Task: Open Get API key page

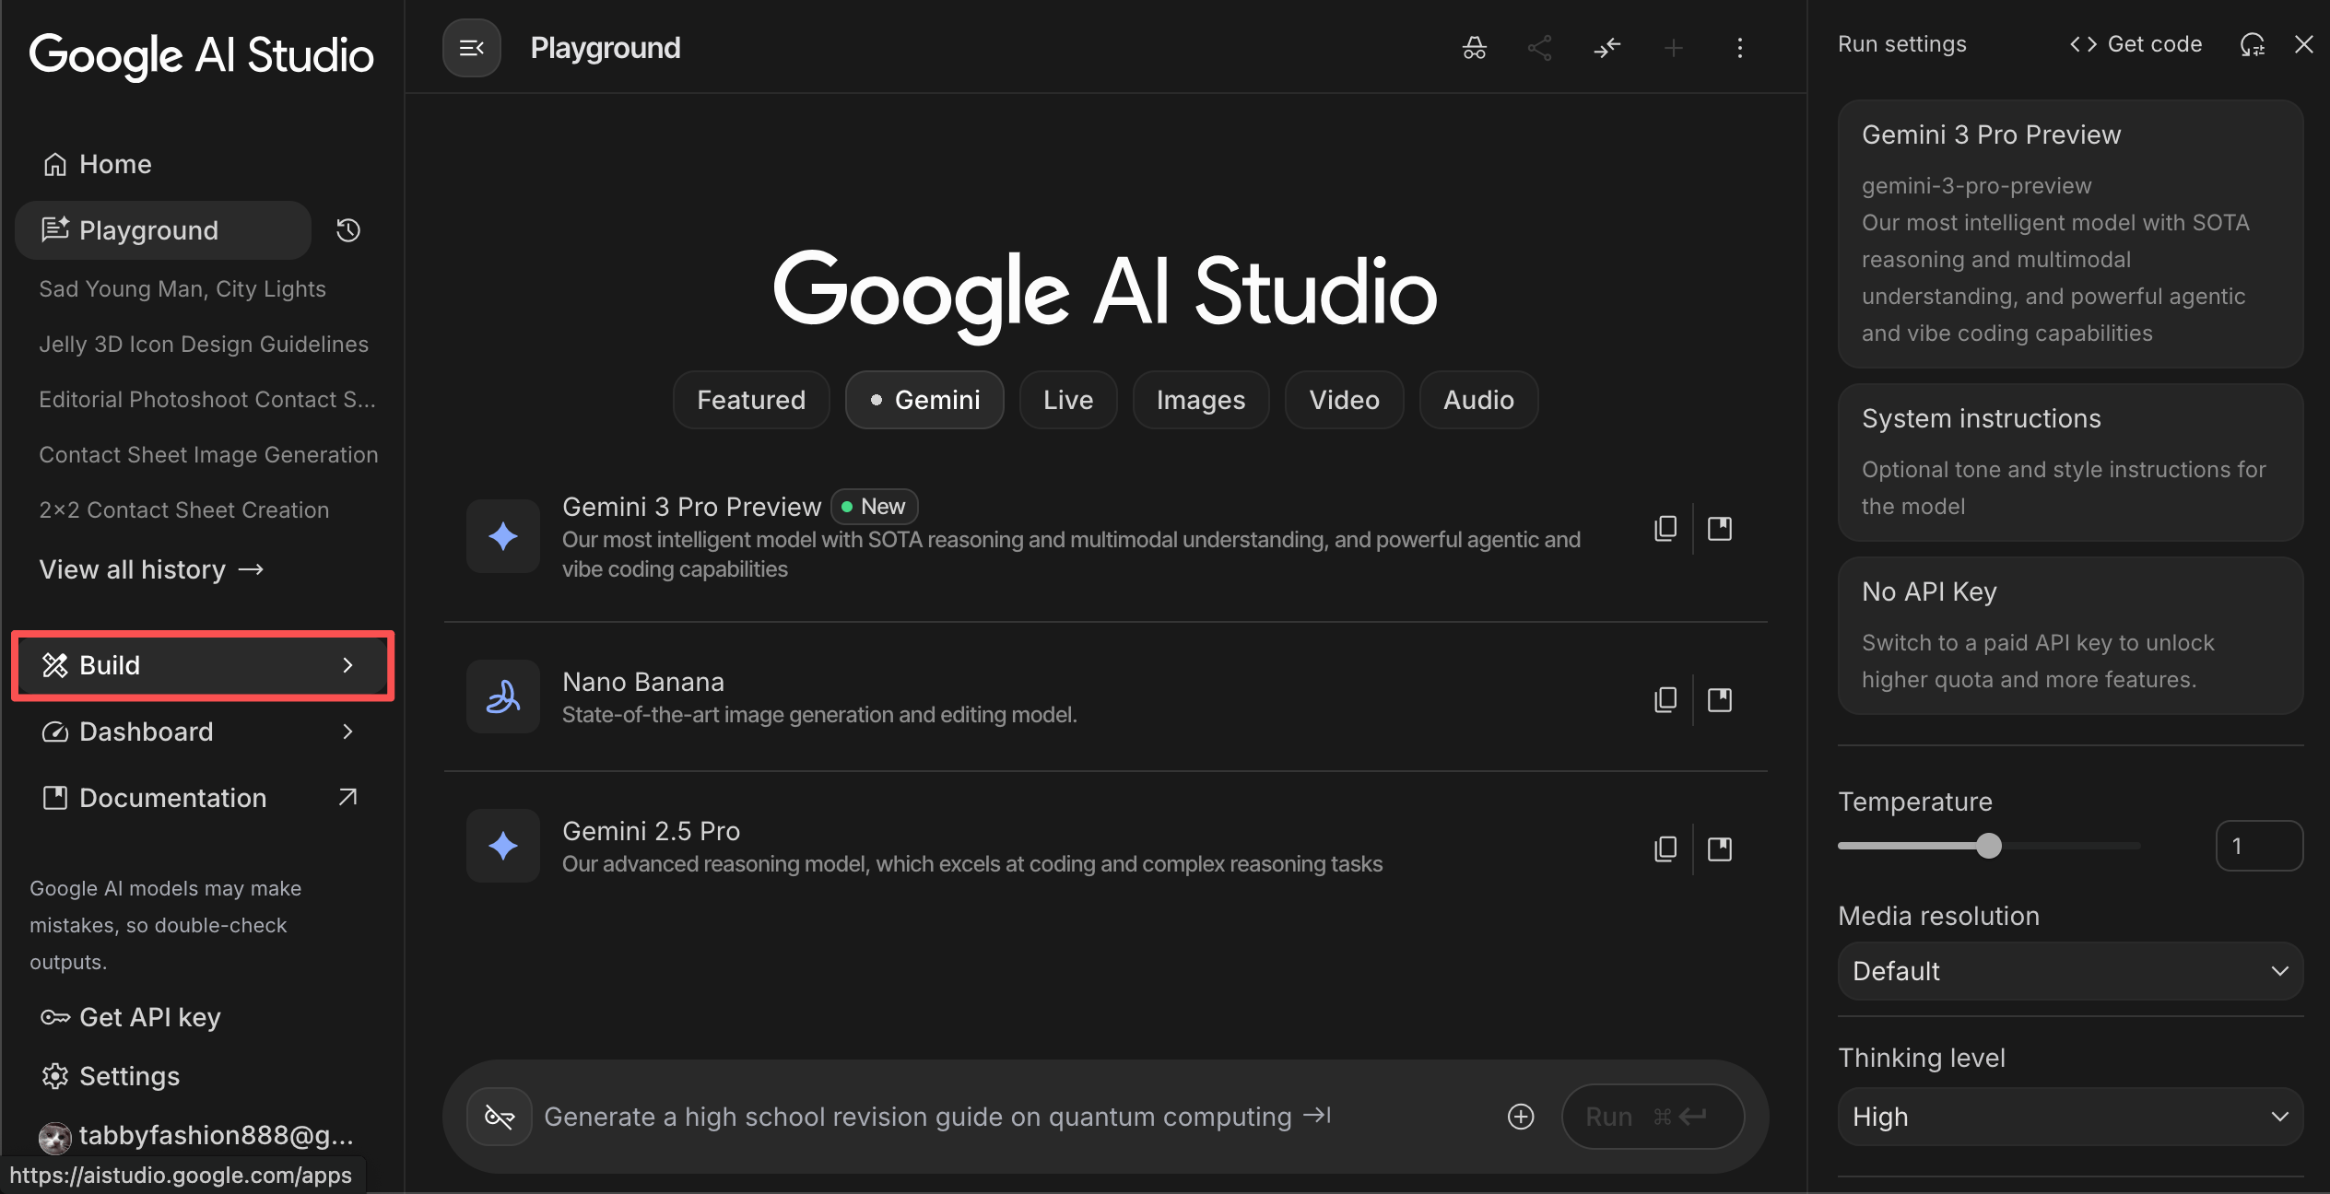Action: pyautogui.click(x=131, y=1017)
